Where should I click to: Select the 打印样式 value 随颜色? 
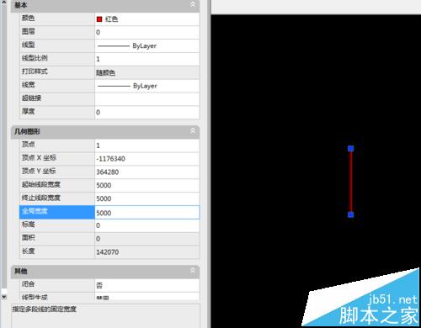pyautogui.click(x=147, y=72)
